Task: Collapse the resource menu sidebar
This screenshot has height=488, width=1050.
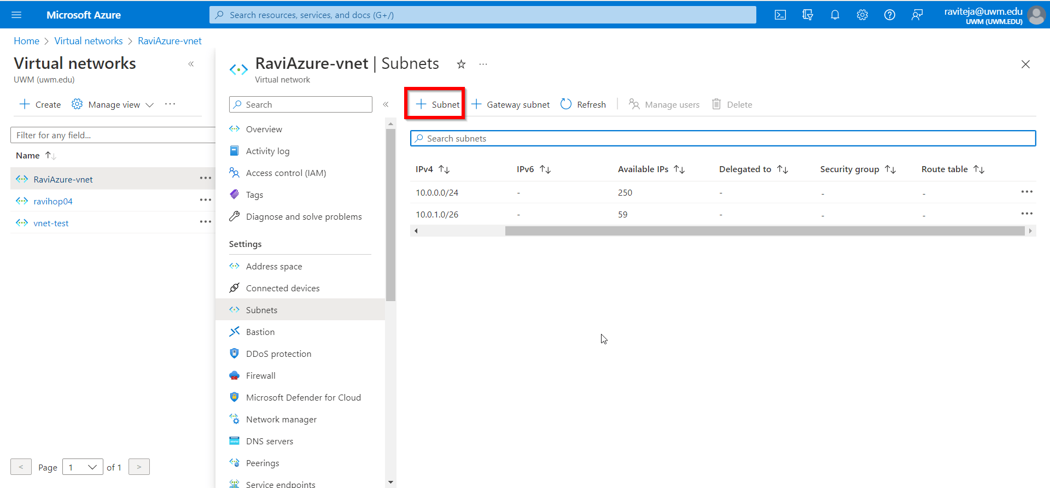Action: click(386, 104)
